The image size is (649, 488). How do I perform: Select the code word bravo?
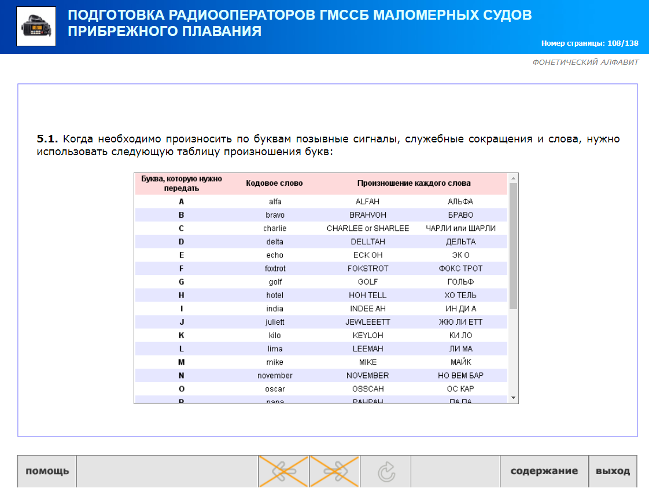point(275,215)
